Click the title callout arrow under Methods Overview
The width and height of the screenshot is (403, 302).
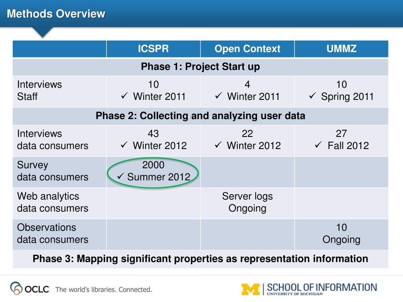click(43, 32)
